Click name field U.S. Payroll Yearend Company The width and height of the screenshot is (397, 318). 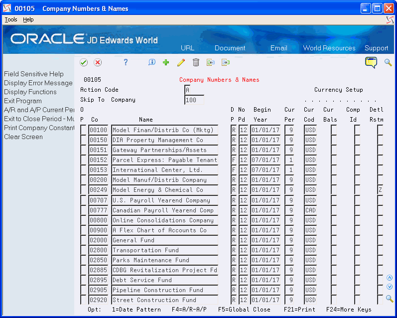pos(164,200)
